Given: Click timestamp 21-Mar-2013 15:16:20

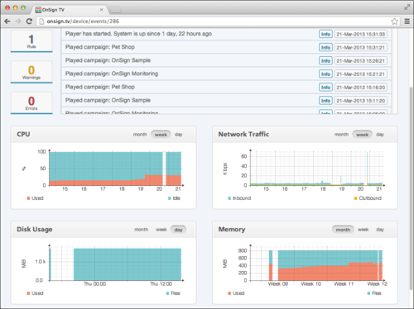Looking at the screenshot, I should tap(361, 88).
